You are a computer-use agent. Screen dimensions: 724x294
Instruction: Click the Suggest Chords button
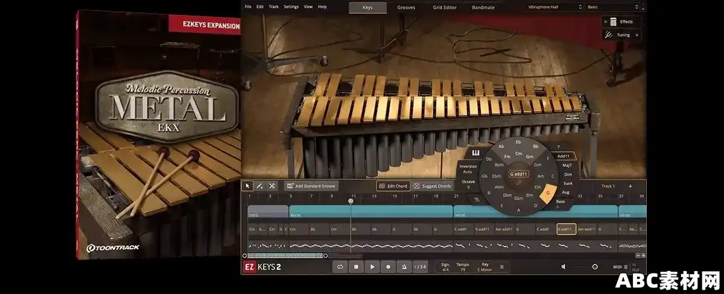(433, 186)
